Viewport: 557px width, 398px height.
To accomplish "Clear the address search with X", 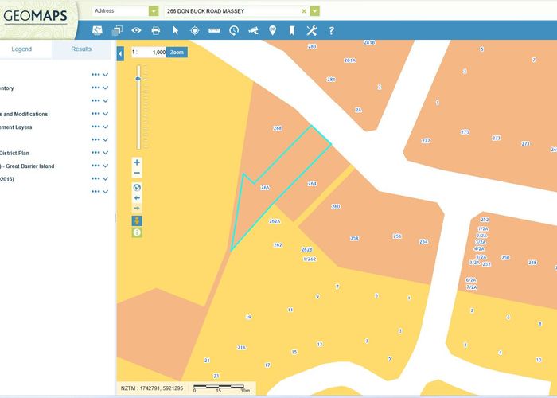I will coord(304,11).
